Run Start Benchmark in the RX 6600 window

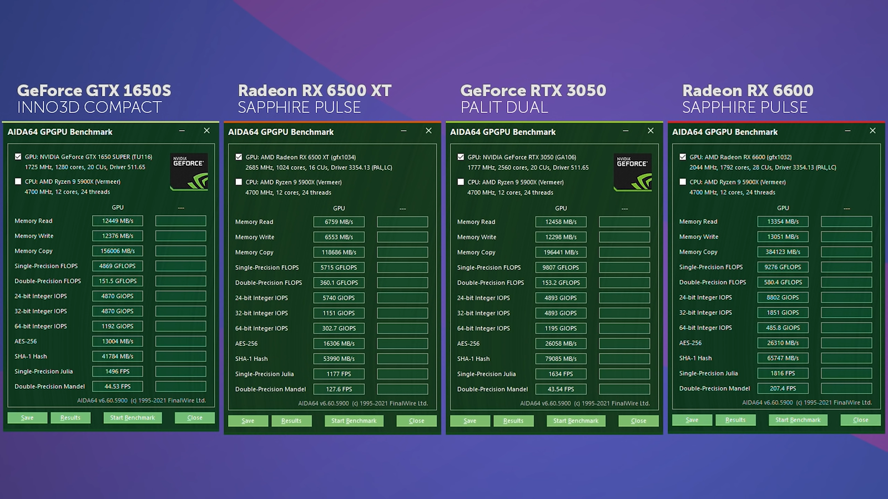[x=798, y=420]
